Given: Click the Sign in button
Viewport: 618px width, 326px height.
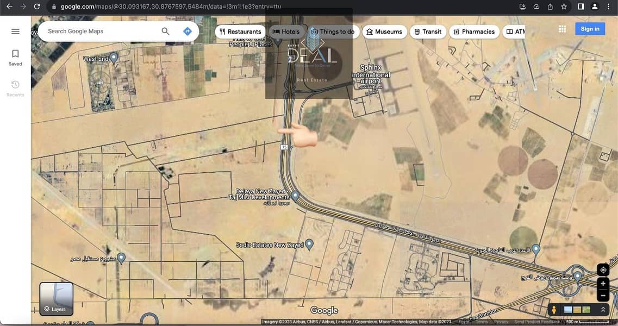Looking at the screenshot, I should (590, 29).
